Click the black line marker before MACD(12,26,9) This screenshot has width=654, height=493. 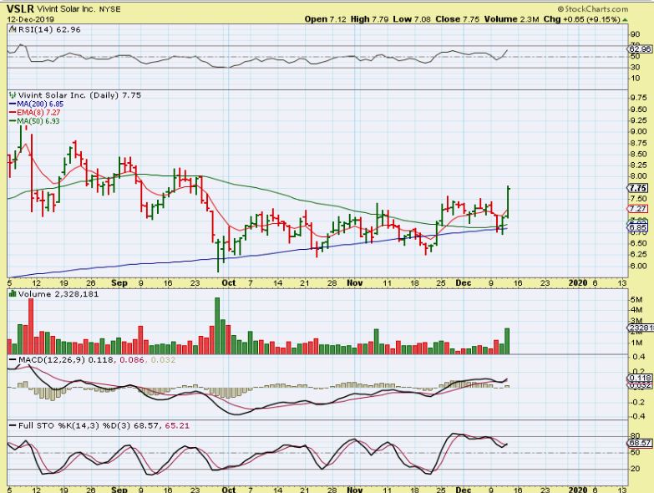click(x=13, y=359)
